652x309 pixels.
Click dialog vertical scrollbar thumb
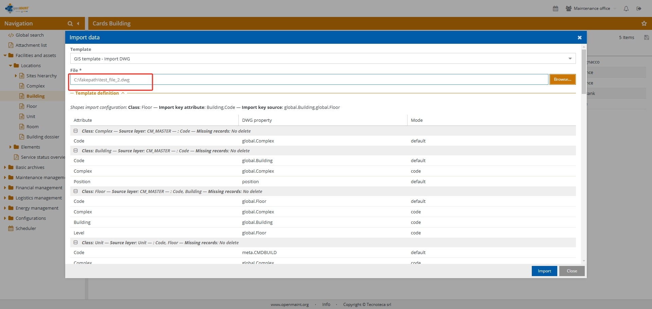(584, 71)
